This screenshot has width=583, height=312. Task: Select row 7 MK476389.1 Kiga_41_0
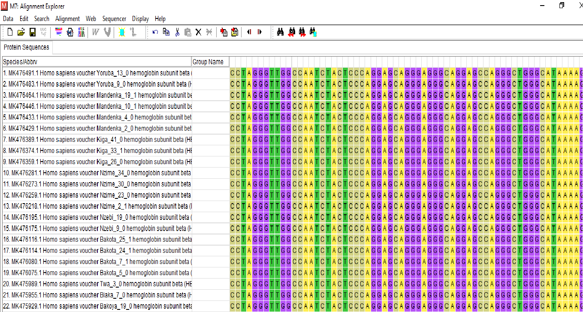tap(97, 140)
